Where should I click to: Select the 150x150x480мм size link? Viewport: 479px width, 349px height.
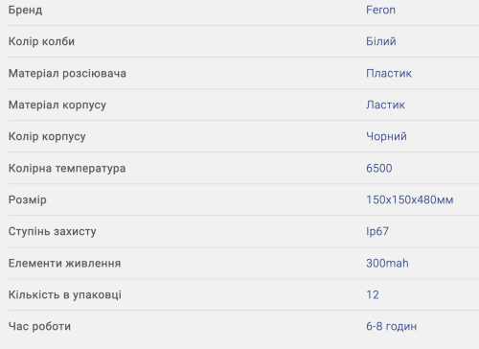(x=410, y=199)
